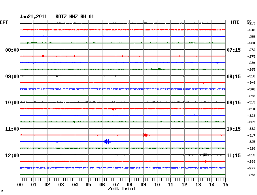Click the UTC time zone label
The width and height of the screenshot is (257, 195).
(x=235, y=22)
